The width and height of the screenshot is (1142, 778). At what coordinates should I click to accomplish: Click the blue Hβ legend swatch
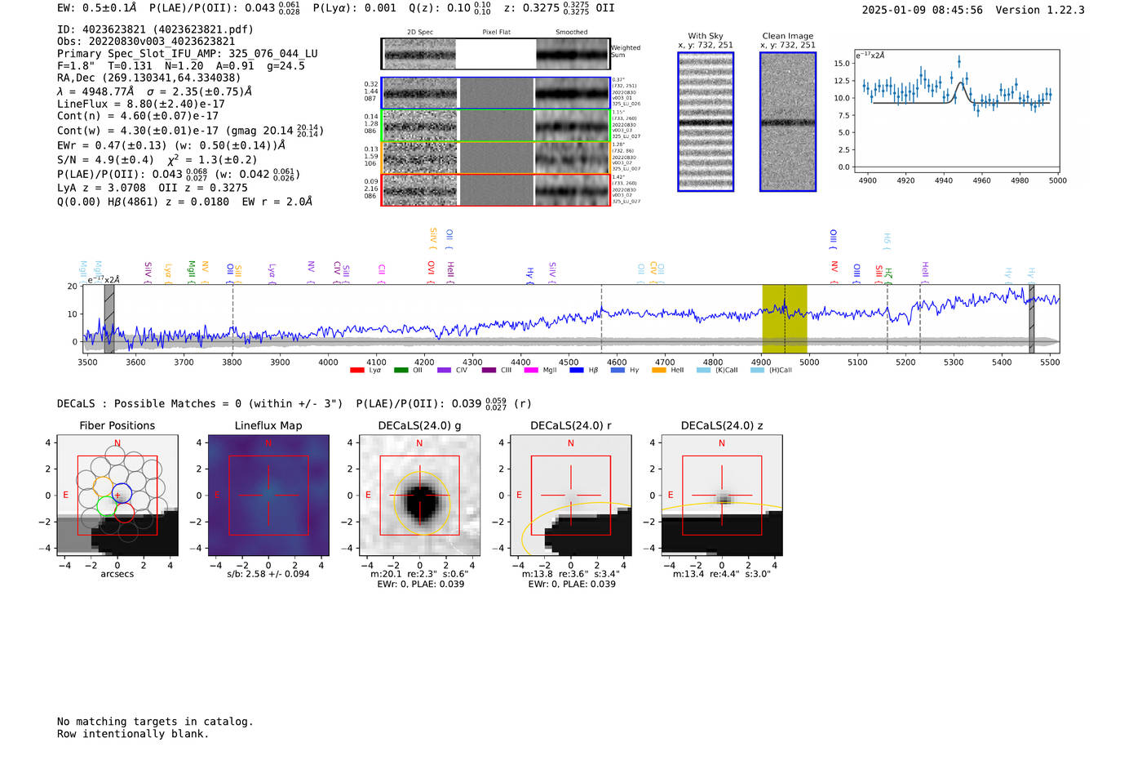pyautogui.click(x=577, y=370)
